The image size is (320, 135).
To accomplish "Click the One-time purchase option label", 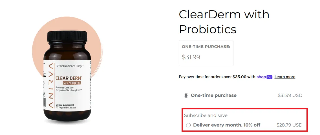I will [x=214, y=95].
